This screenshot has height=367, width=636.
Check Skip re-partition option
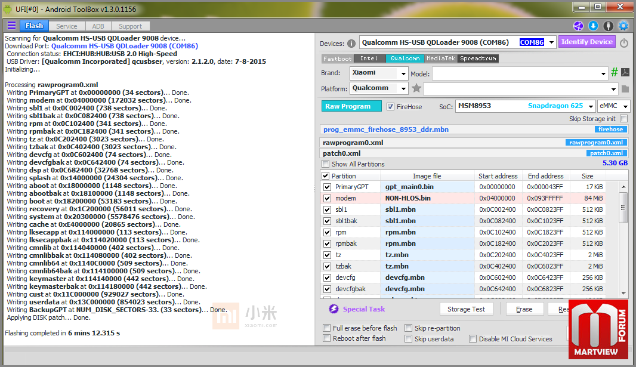pos(409,328)
